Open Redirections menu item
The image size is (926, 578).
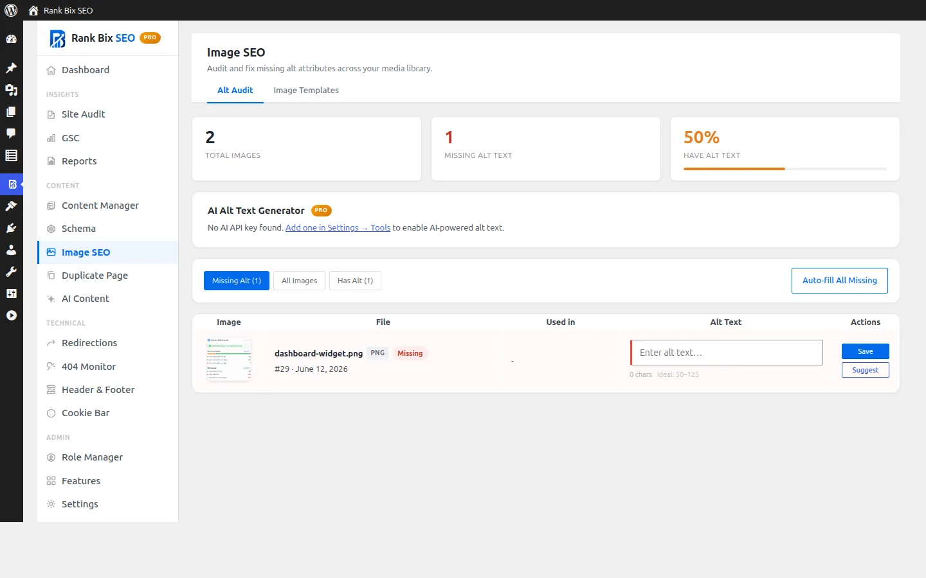pos(107,343)
